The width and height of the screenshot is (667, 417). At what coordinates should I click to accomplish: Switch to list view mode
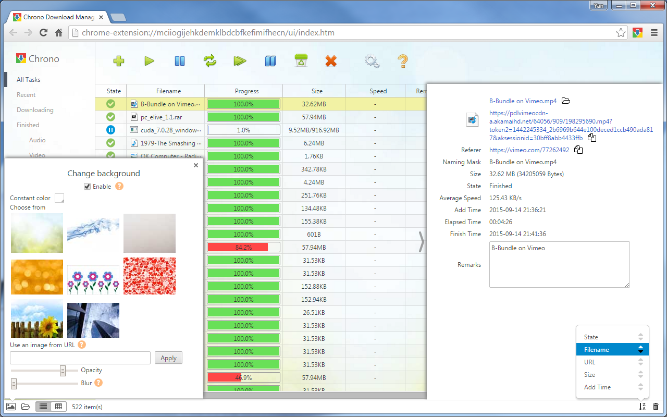(43, 406)
